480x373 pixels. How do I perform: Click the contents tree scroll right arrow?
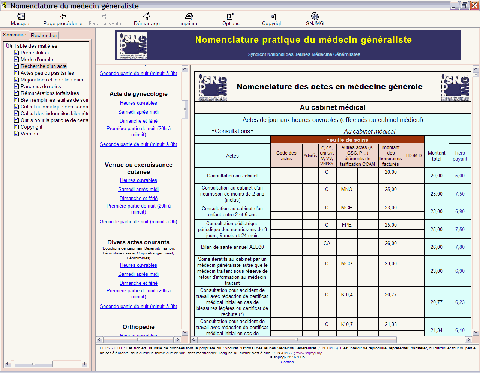84,364
